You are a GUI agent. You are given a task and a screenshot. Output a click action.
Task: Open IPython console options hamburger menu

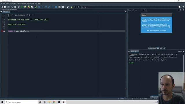coord(184,51)
